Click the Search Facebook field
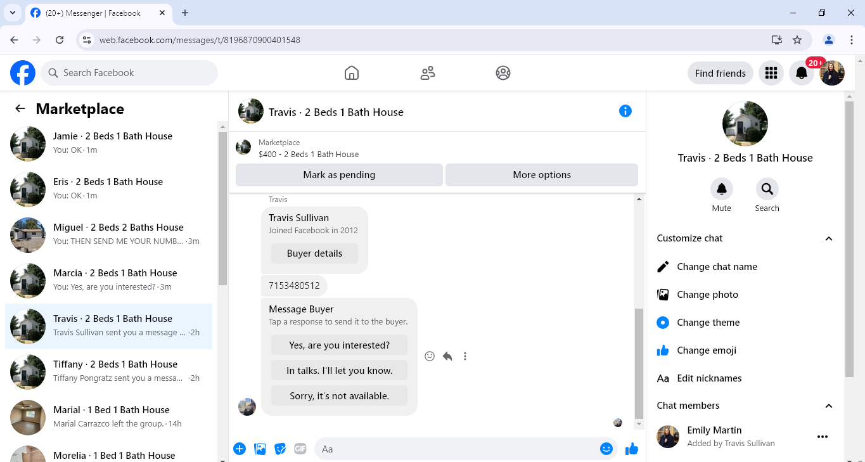This screenshot has height=462, width=865. 129,73
